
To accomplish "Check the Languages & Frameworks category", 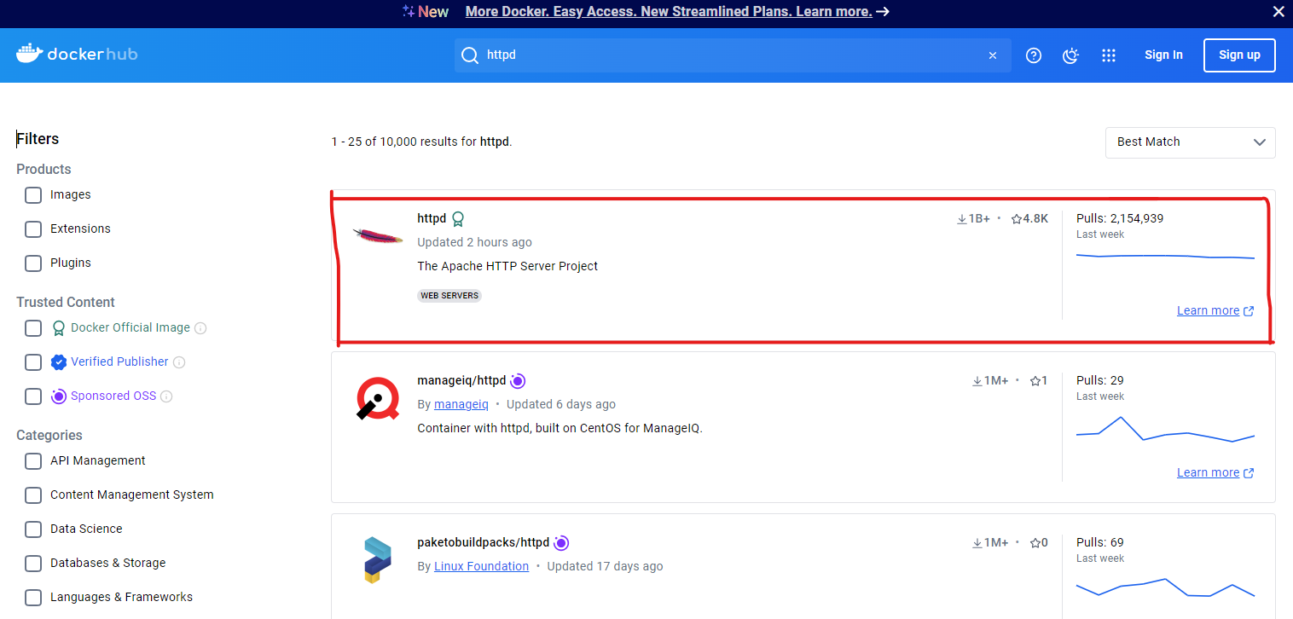I will pyautogui.click(x=33, y=598).
